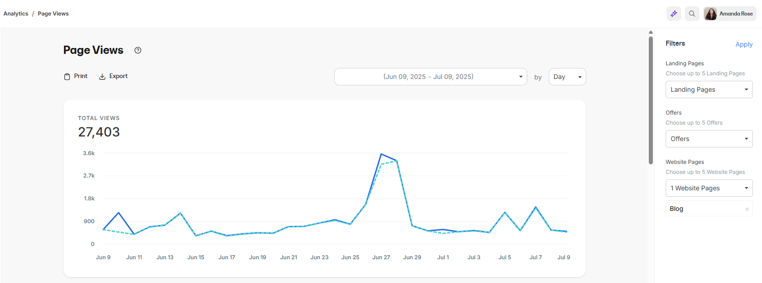Click the Jun 29 axis label
Viewport: 762px width, 283px height.
click(412, 257)
